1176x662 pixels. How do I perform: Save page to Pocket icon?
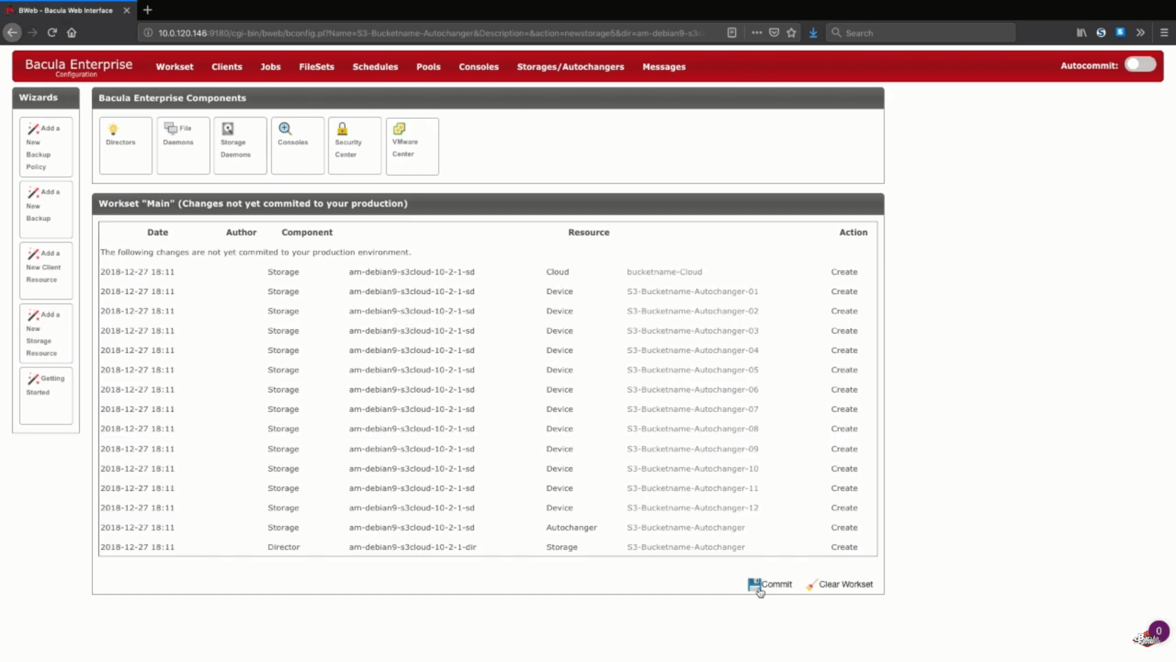coord(774,32)
